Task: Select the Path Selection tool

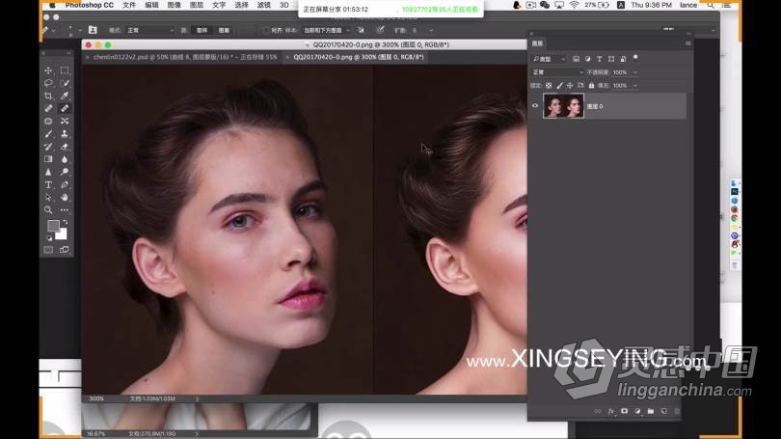Action: pos(48,198)
